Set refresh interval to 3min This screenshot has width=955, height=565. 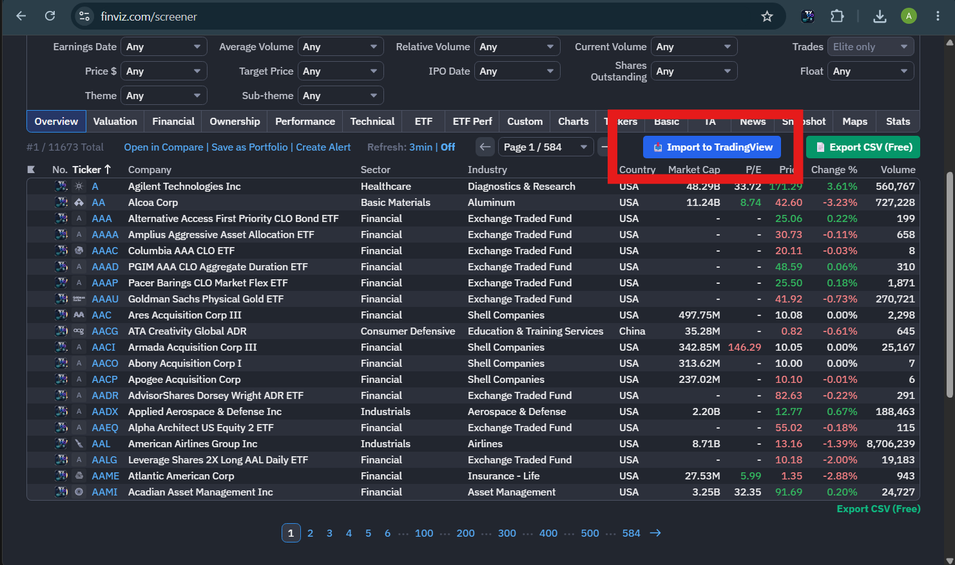point(421,147)
